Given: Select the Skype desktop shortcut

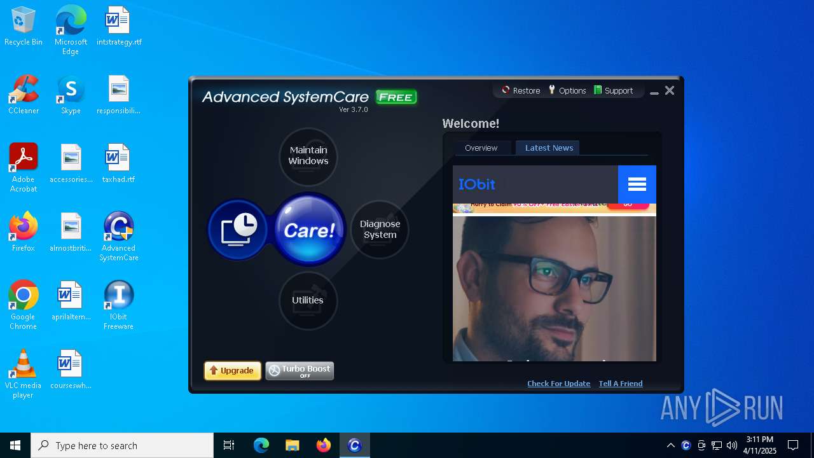Looking at the screenshot, I should (x=71, y=95).
